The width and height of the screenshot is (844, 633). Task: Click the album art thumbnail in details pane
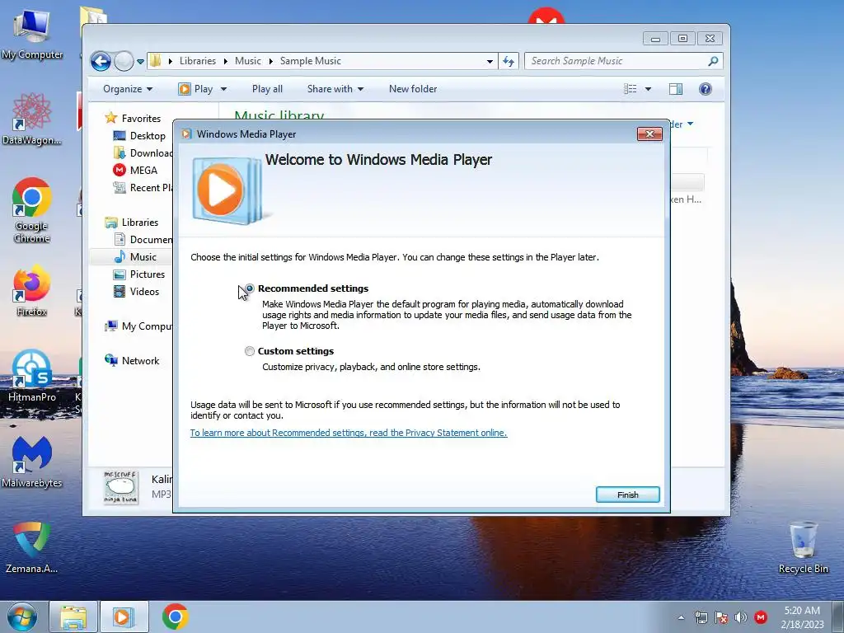[121, 487]
